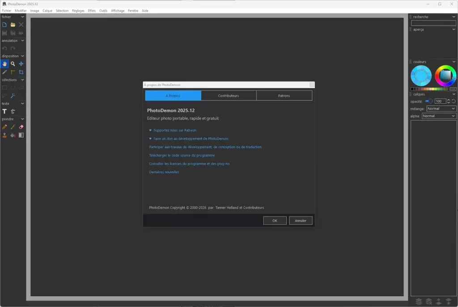Image resolution: width=458 pixels, height=307 pixels.
Task: Open the mélange blend mode dropdown
Action: pos(441,109)
